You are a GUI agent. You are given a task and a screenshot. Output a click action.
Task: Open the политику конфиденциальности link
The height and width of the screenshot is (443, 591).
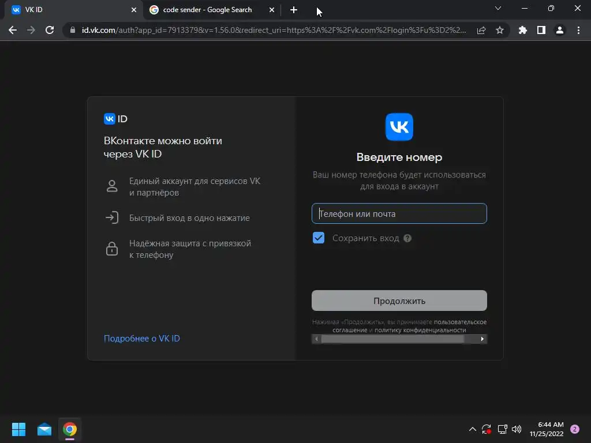click(x=420, y=330)
